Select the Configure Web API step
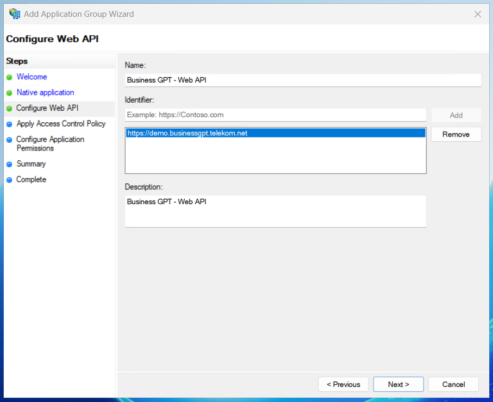Screen dimensions: 493x402 tap(47, 108)
